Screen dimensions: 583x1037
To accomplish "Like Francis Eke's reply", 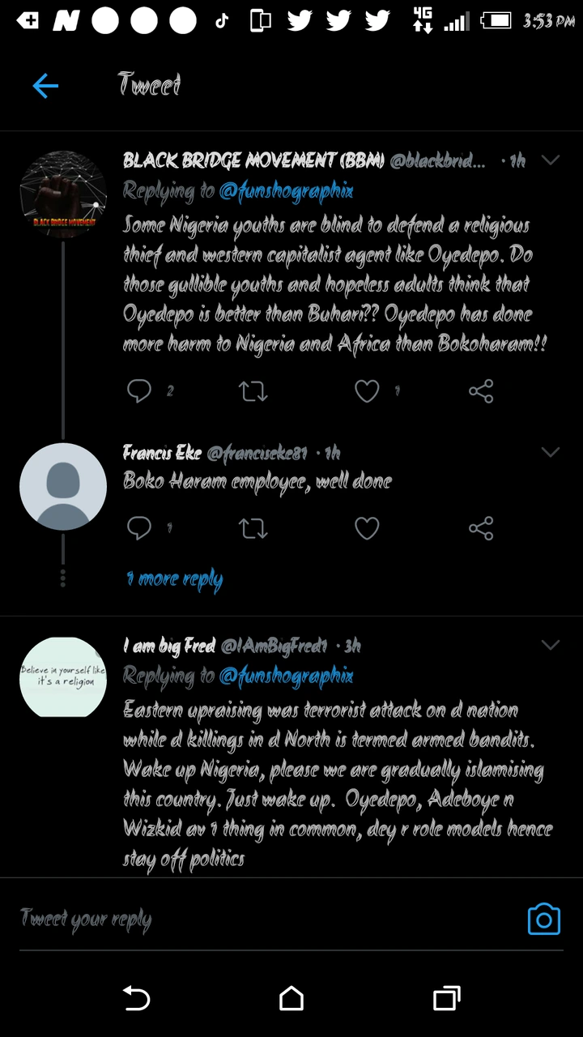I will pyautogui.click(x=367, y=529).
